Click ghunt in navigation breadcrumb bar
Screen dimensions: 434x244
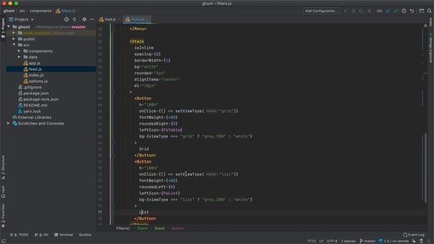coord(9,11)
